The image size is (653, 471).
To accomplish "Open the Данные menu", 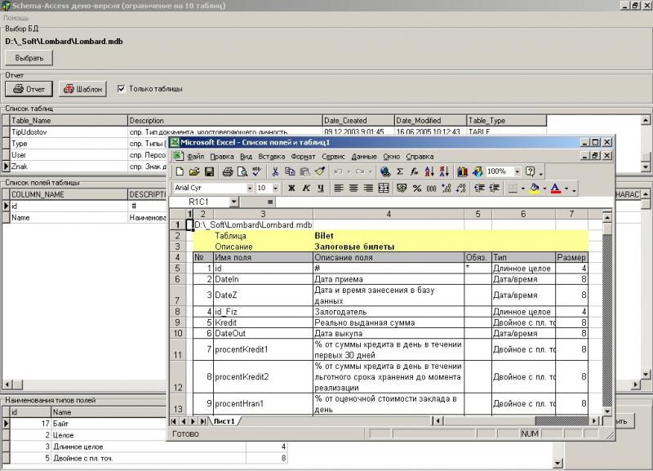I will [x=364, y=157].
